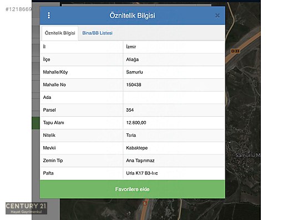Select the Mahalle No value 150438
The height and width of the screenshot is (220, 293).
coord(134,85)
